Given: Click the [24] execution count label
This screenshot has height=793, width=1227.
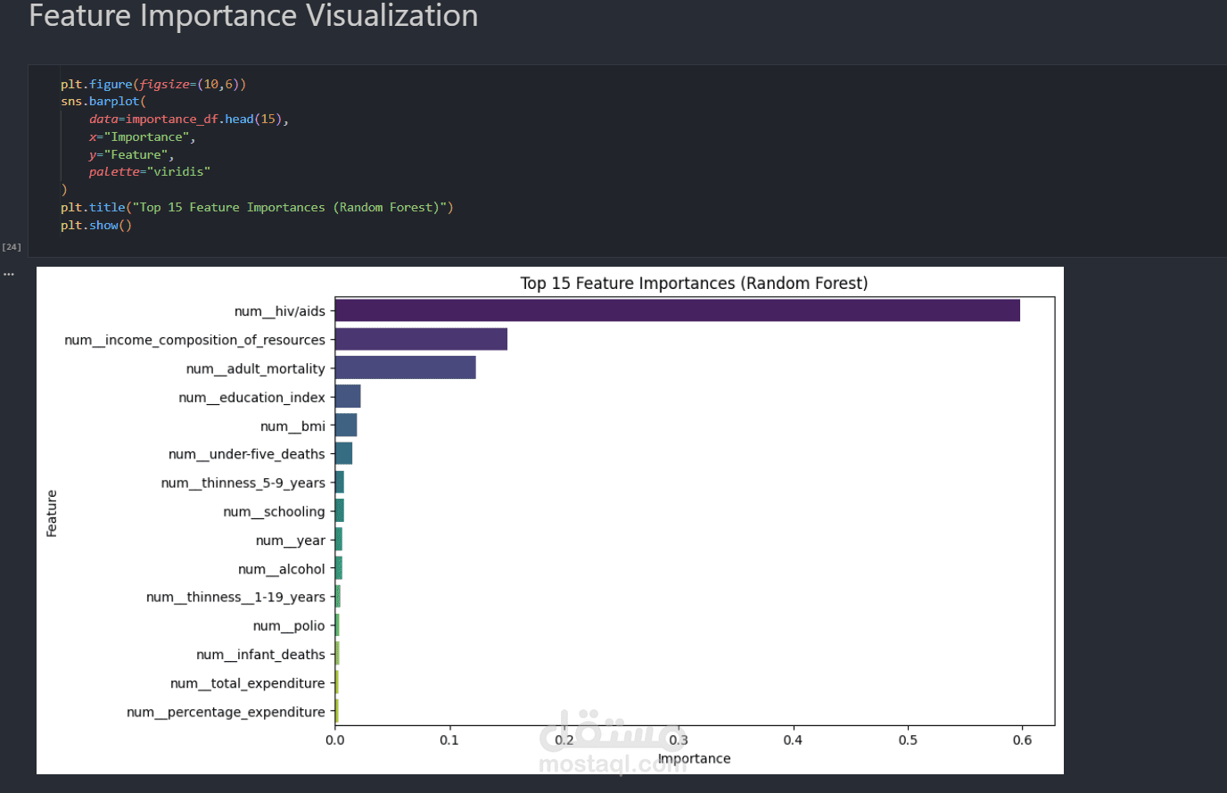Looking at the screenshot, I should [12, 247].
